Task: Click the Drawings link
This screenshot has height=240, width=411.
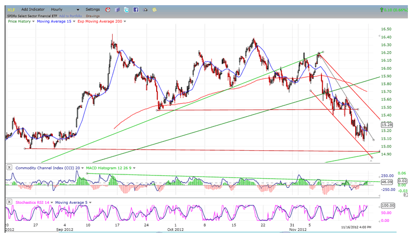Action: [93, 15]
